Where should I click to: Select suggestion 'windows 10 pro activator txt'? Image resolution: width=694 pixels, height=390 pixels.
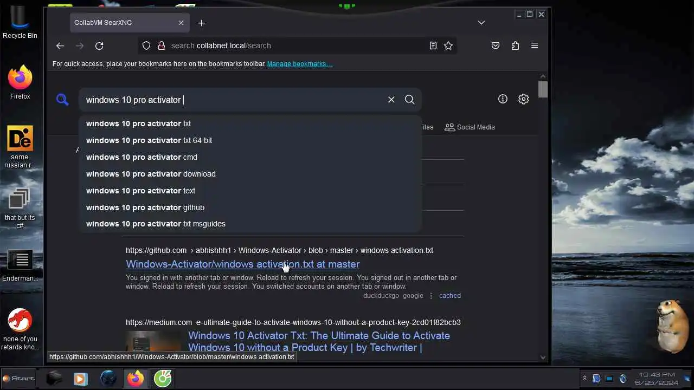point(250,123)
